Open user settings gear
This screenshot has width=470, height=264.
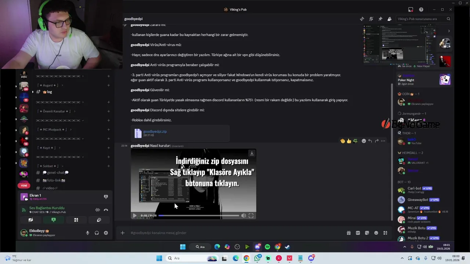(106, 233)
